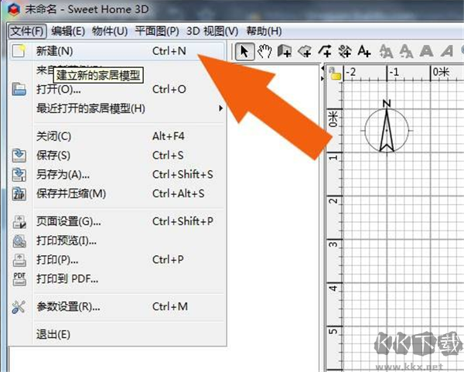Click the new home document icon
This screenshot has width=464, height=372.
point(19,51)
